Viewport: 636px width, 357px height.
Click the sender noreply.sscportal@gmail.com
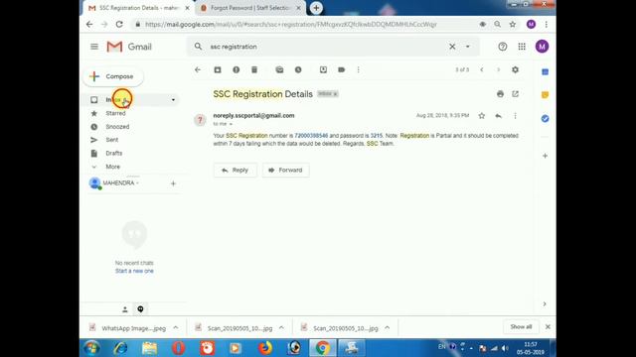(x=254, y=115)
